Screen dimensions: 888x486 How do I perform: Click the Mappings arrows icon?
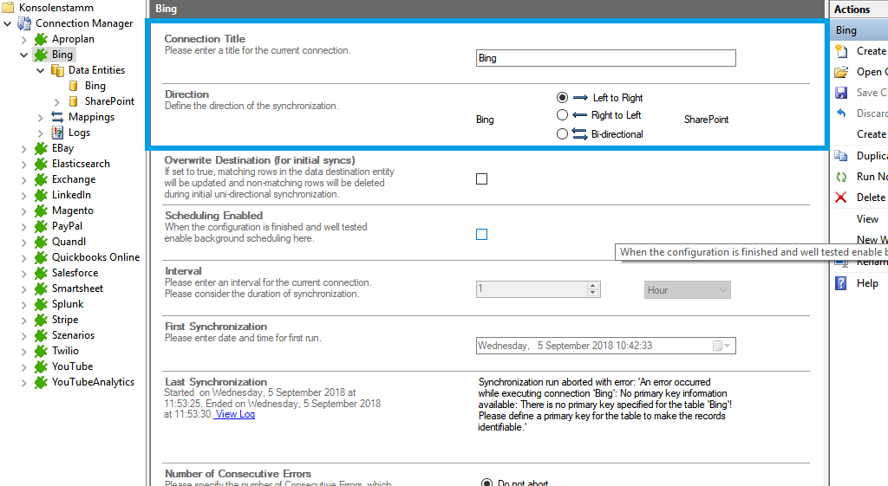pyautogui.click(x=57, y=117)
